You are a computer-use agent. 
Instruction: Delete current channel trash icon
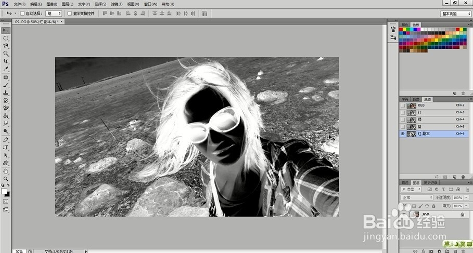tap(463, 177)
